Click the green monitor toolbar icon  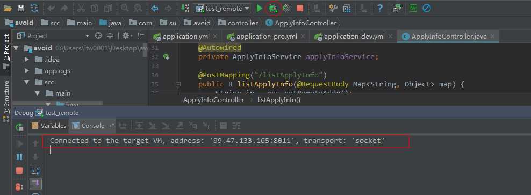click(x=413, y=8)
